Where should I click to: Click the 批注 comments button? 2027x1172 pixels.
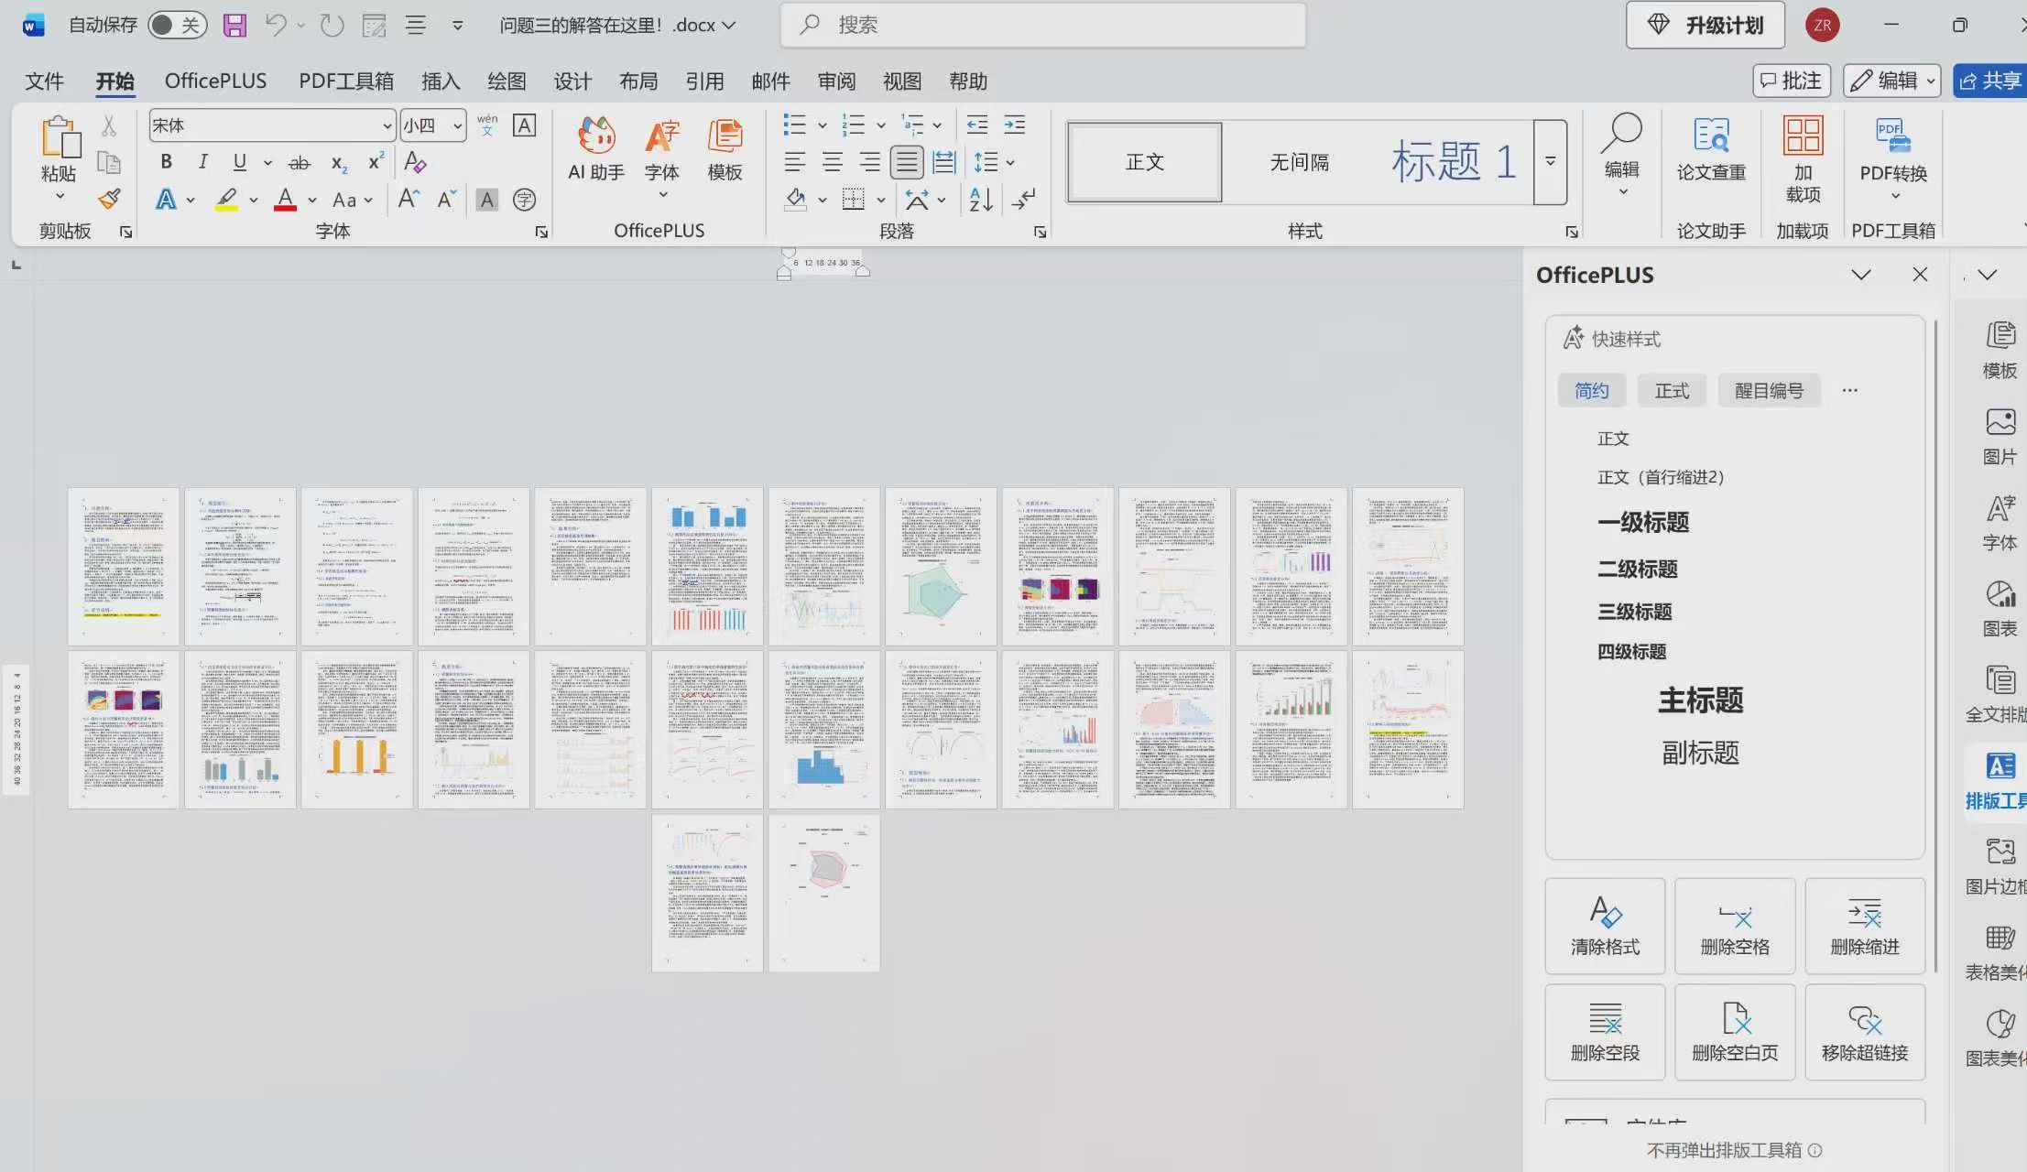point(1792,81)
